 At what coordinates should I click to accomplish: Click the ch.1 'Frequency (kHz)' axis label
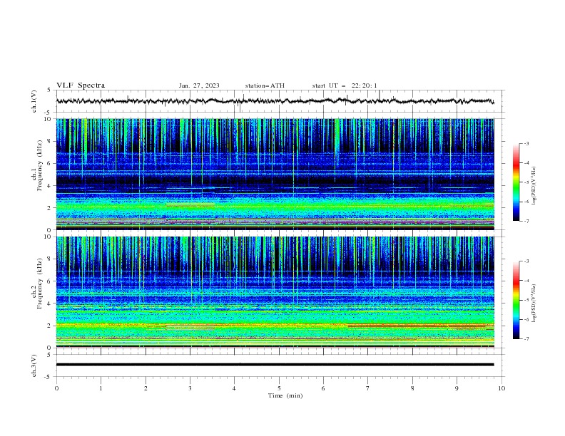(x=40, y=165)
